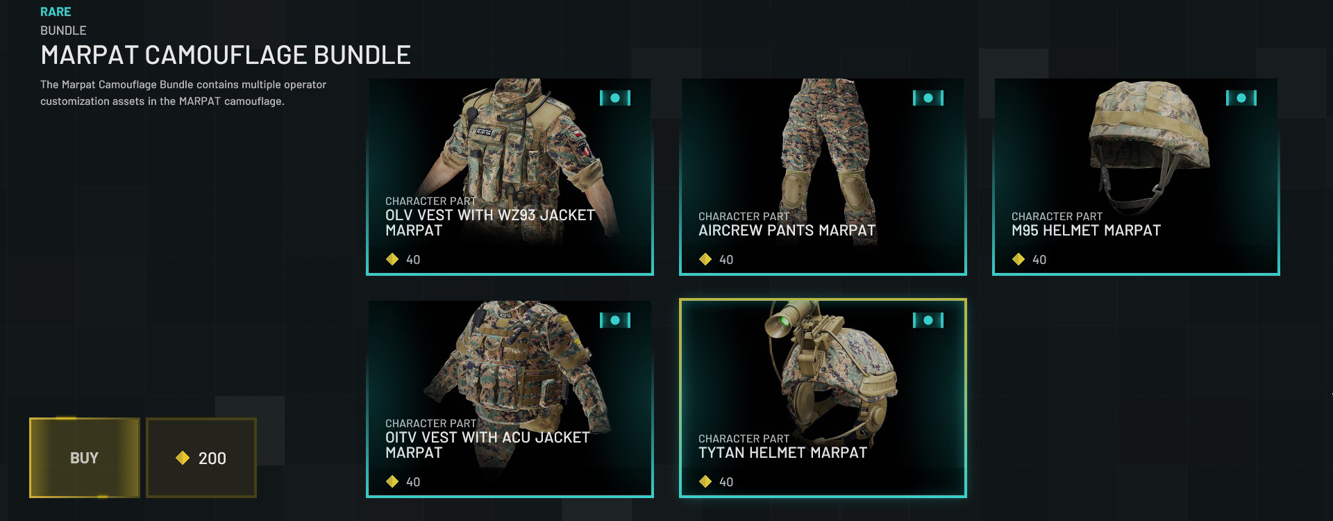The width and height of the screenshot is (1333, 521).
Task: Select the highlighted Tytan Helmet Marpat card
Action: pyautogui.click(x=823, y=398)
